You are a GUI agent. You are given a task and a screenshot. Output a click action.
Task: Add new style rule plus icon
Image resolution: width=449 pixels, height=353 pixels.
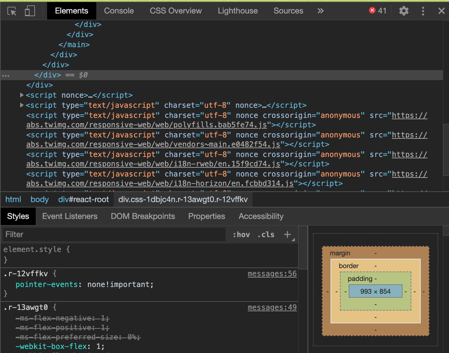pyautogui.click(x=287, y=234)
